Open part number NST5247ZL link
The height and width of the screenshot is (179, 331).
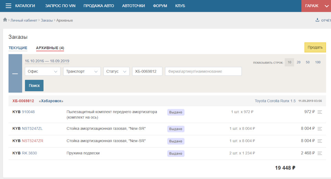pyautogui.click(x=32, y=128)
